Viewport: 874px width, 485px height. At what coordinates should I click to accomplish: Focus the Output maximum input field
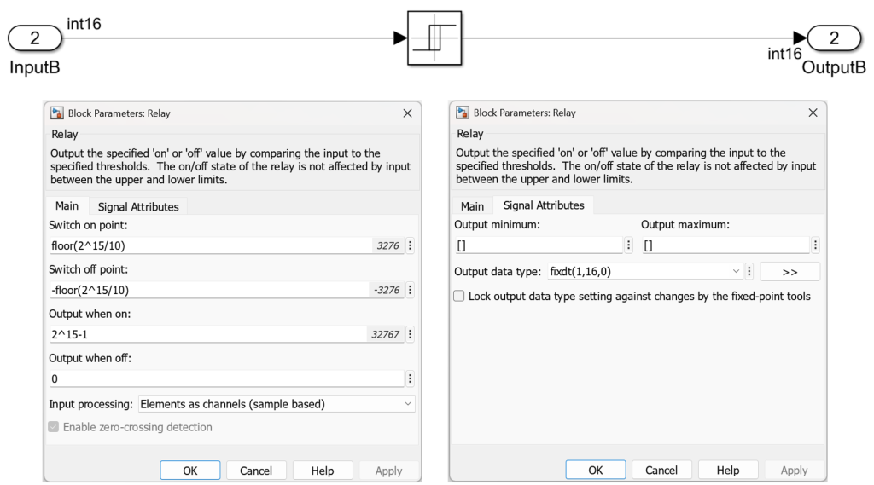(725, 245)
